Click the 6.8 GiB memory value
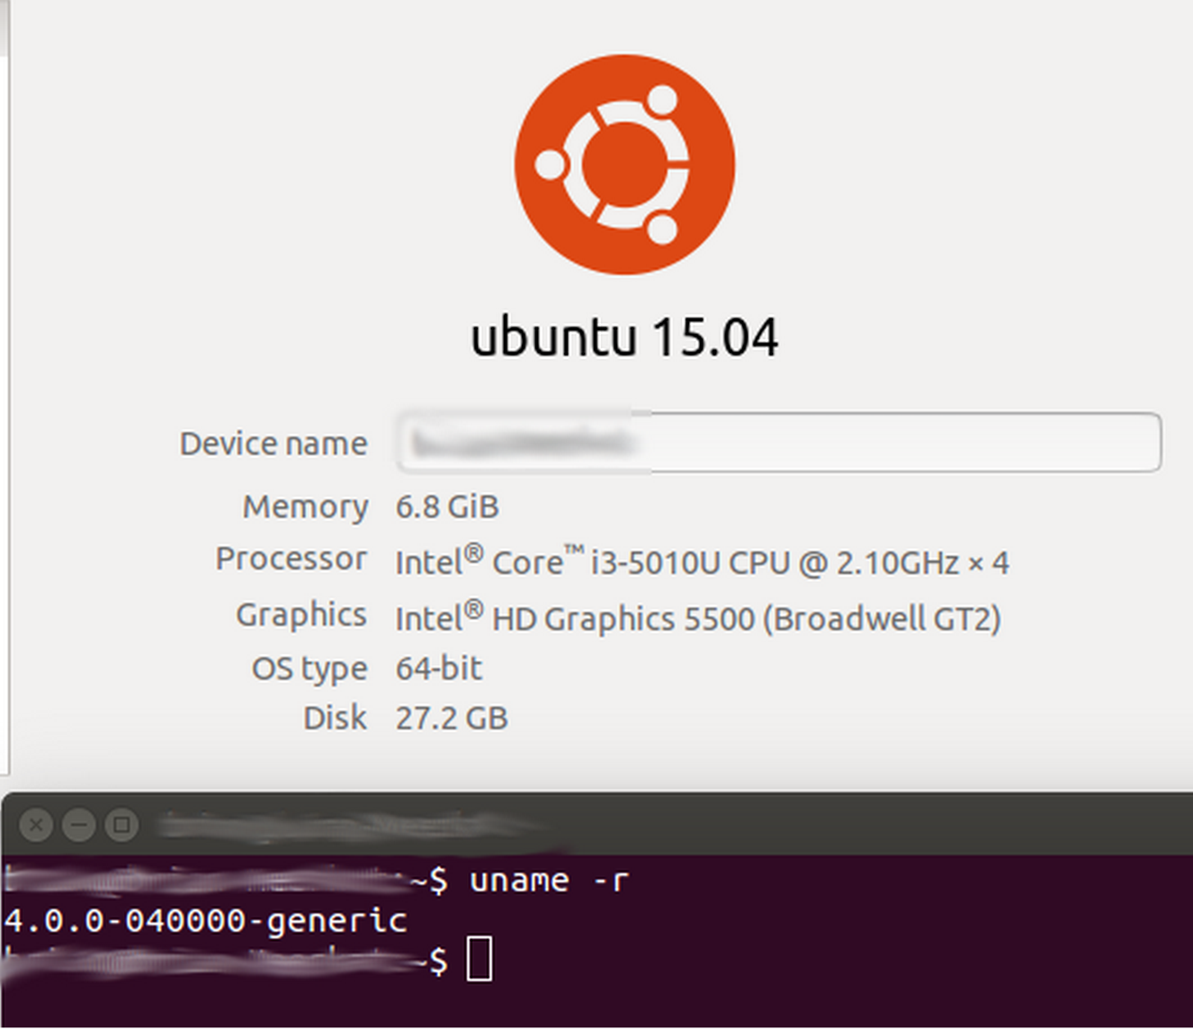Screen dimensions: 1193x1031 pos(447,507)
